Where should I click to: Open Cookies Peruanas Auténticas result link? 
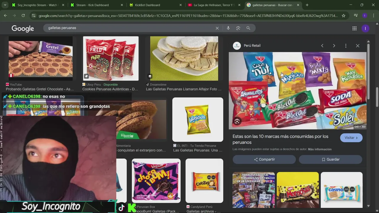pos(110,89)
